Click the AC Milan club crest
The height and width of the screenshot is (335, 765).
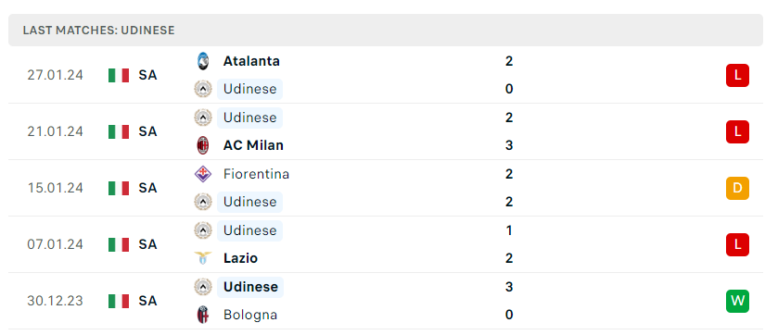point(203,145)
